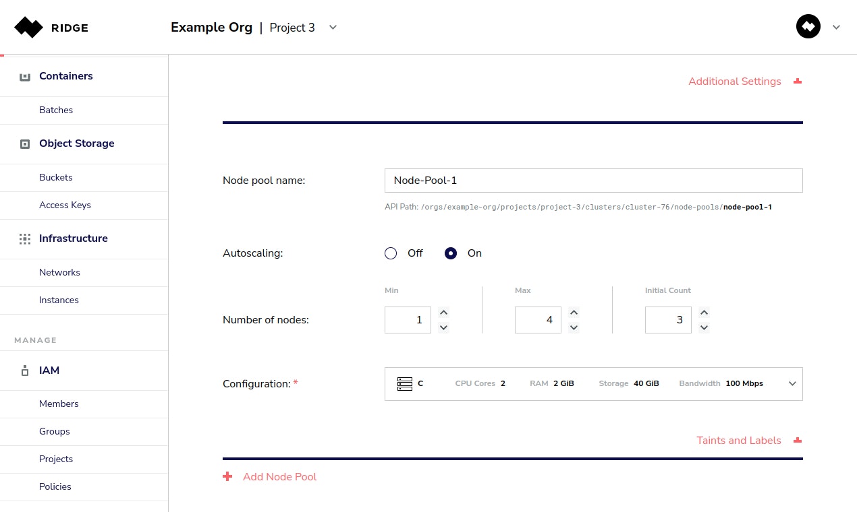This screenshot has height=512, width=857.
Task: Click the server icon in Configuration box
Action: [x=404, y=384]
